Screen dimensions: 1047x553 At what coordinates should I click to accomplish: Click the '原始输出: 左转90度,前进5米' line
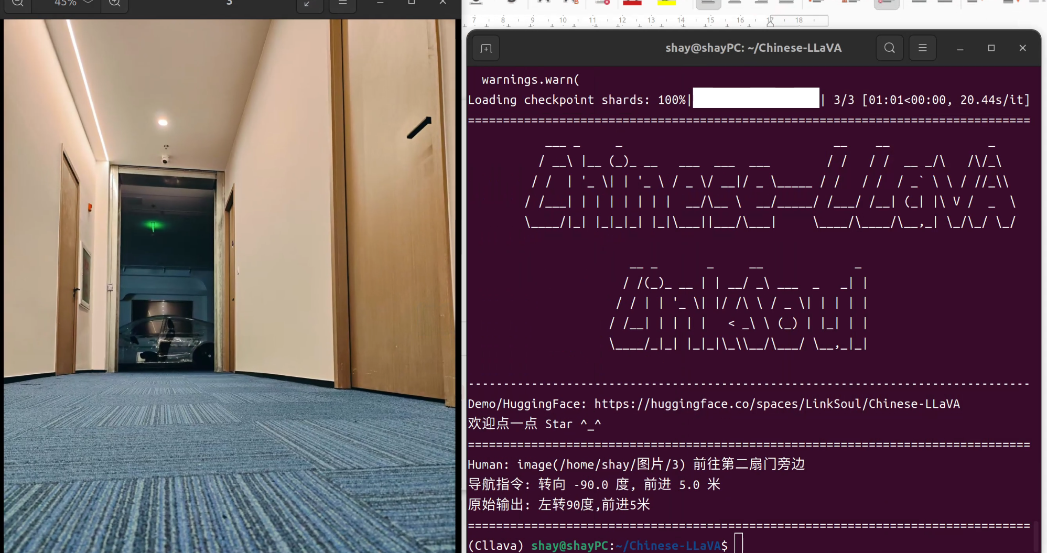559,504
